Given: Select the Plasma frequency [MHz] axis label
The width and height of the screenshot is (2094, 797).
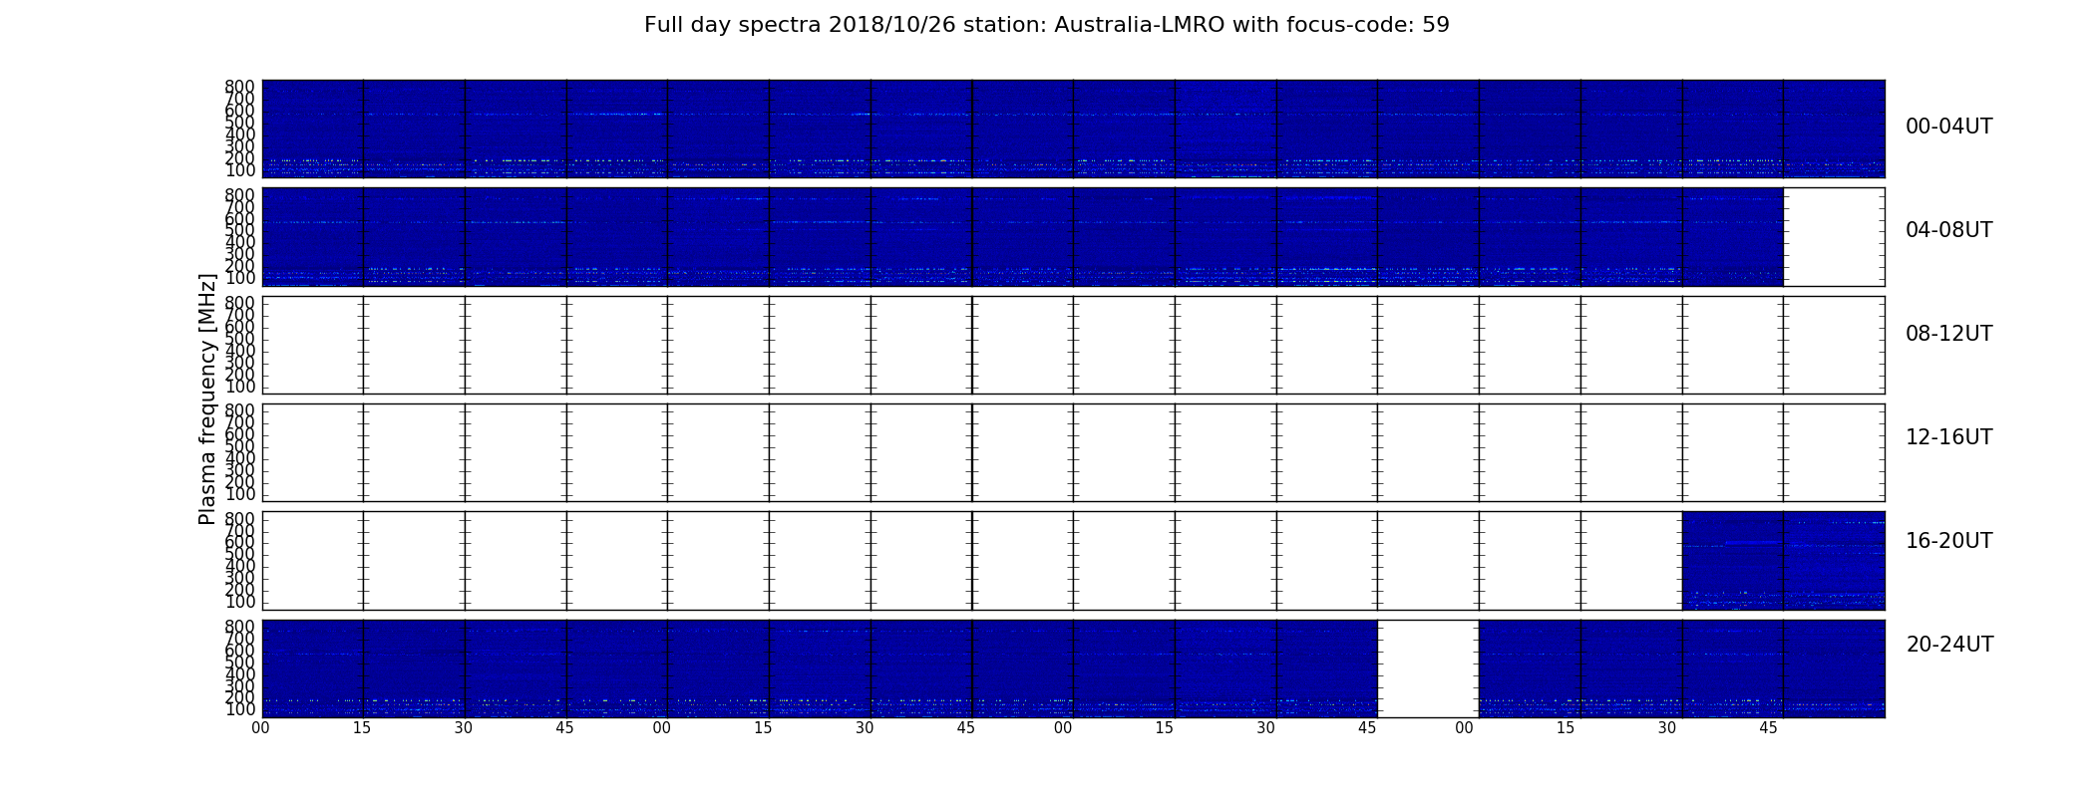Looking at the screenshot, I should pos(207,398).
